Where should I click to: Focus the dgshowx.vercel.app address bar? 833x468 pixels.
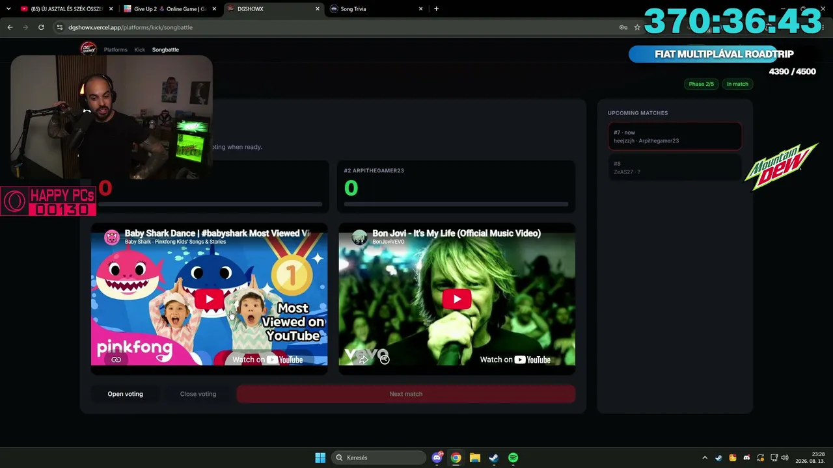[x=338, y=27]
